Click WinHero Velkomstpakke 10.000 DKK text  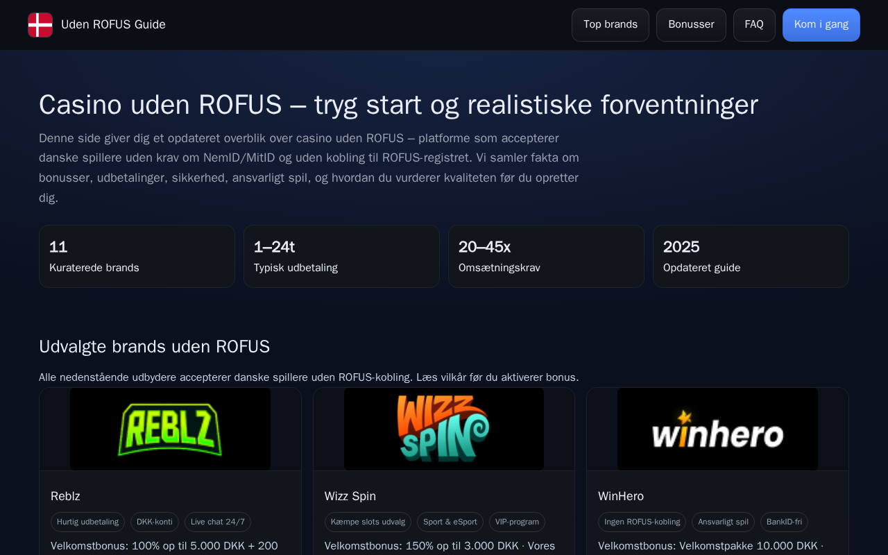point(710,546)
